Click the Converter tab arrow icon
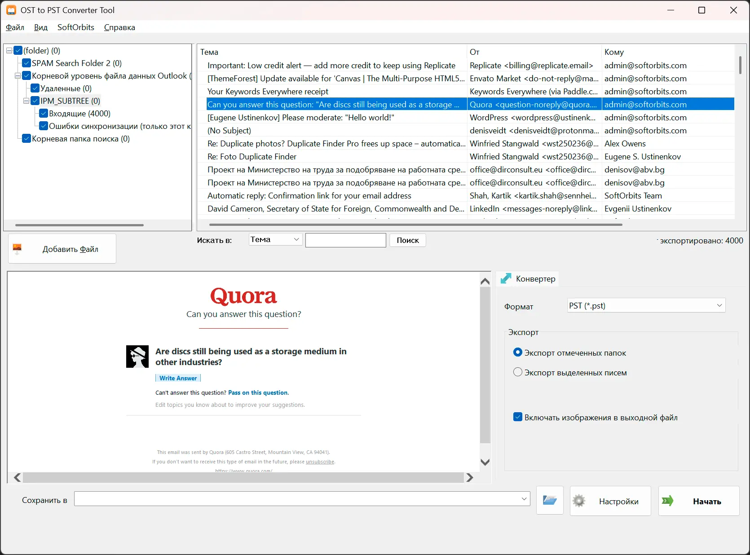750x555 pixels. [506, 278]
